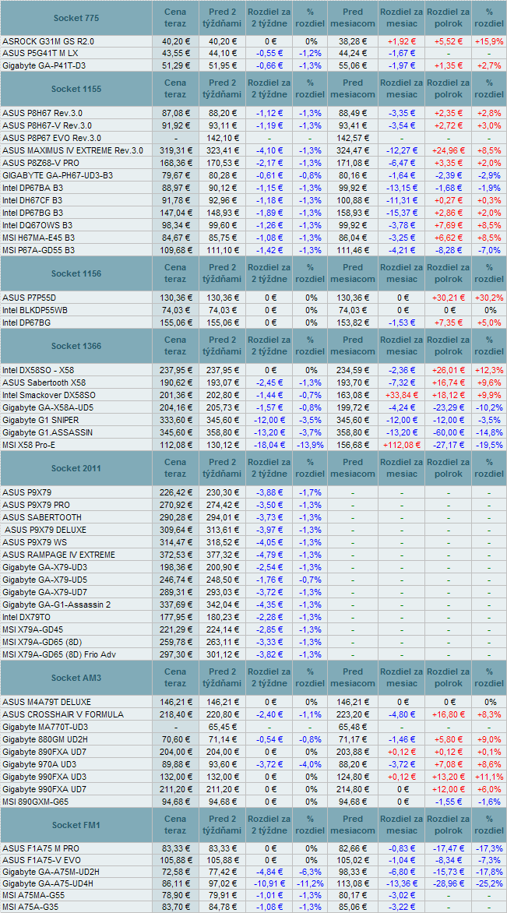Image resolution: width=507 pixels, height=913 pixels.
Task: Select MSI H67MA-E45 B3 row name
Action: (x=38, y=237)
